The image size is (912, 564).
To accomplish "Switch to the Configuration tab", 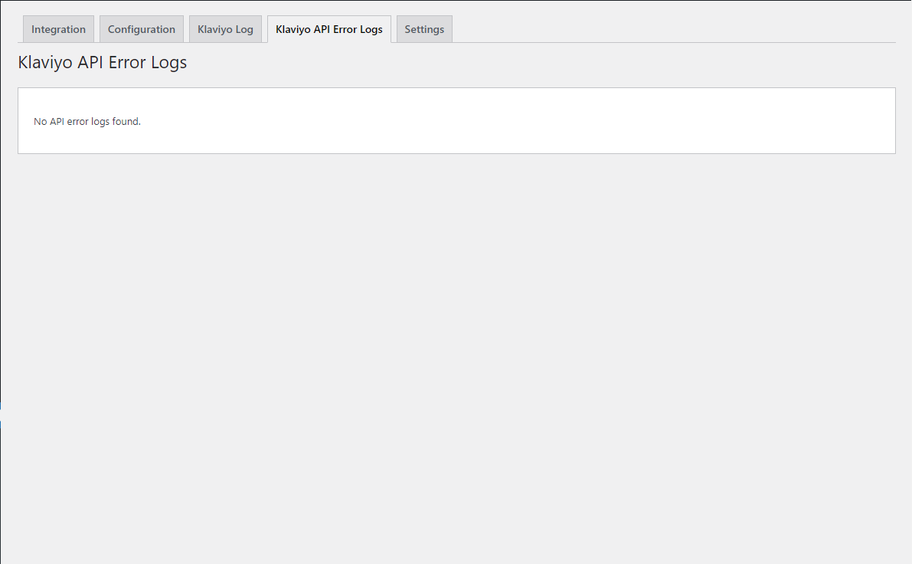I will pyautogui.click(x=142, y=29).
